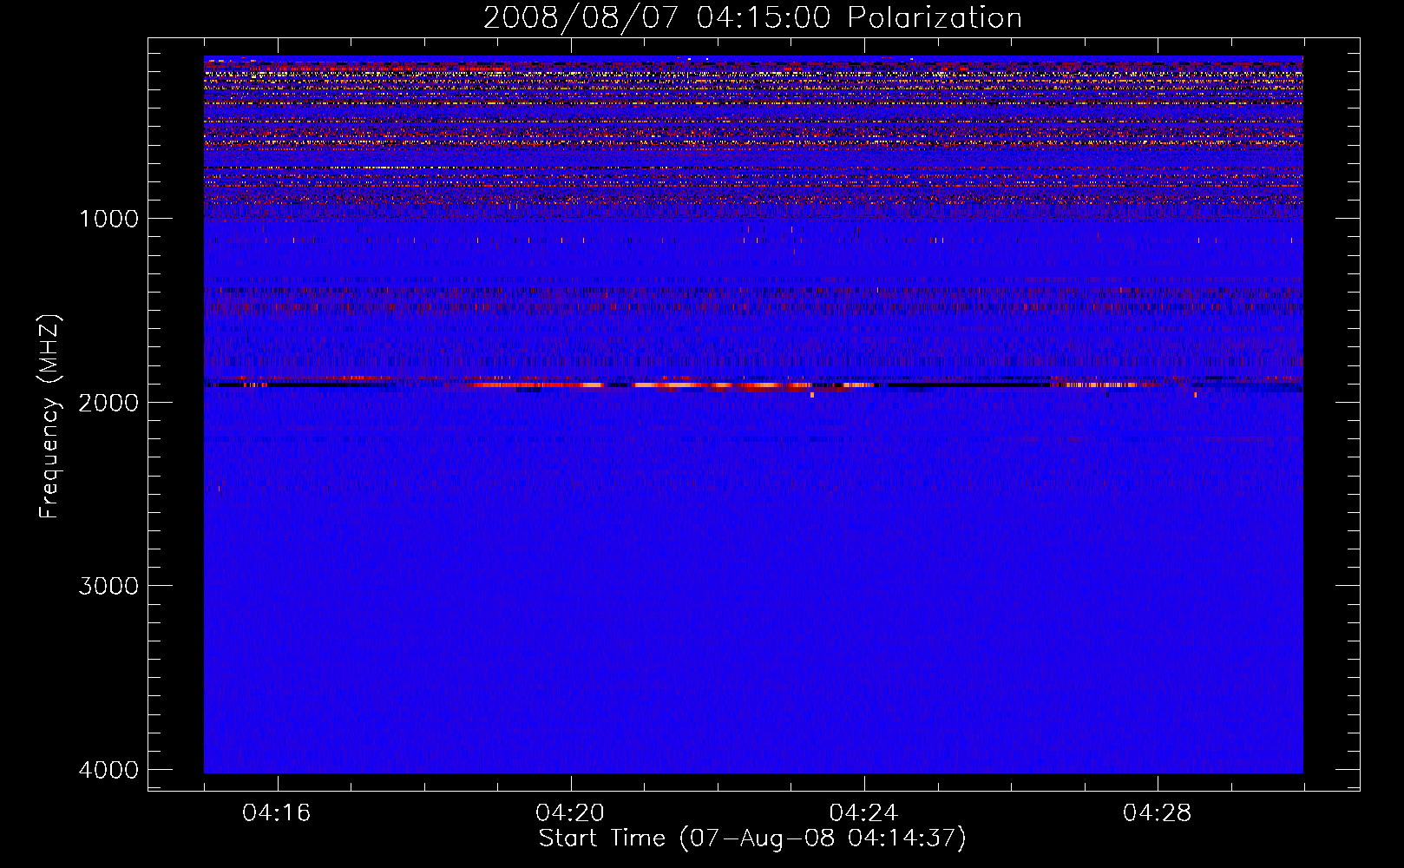The height and width of the screenshot is (868, 1404).
Task: Select the 4000 frequency axis label
Action: [x=108, y=770]
